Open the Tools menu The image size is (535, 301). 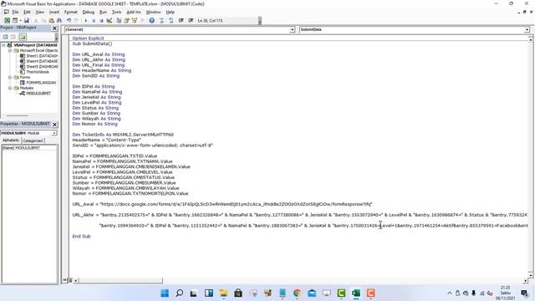(117, 12)
